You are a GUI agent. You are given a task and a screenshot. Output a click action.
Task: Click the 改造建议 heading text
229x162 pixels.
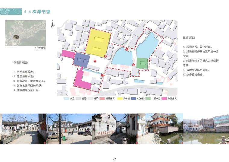(189, 38)
